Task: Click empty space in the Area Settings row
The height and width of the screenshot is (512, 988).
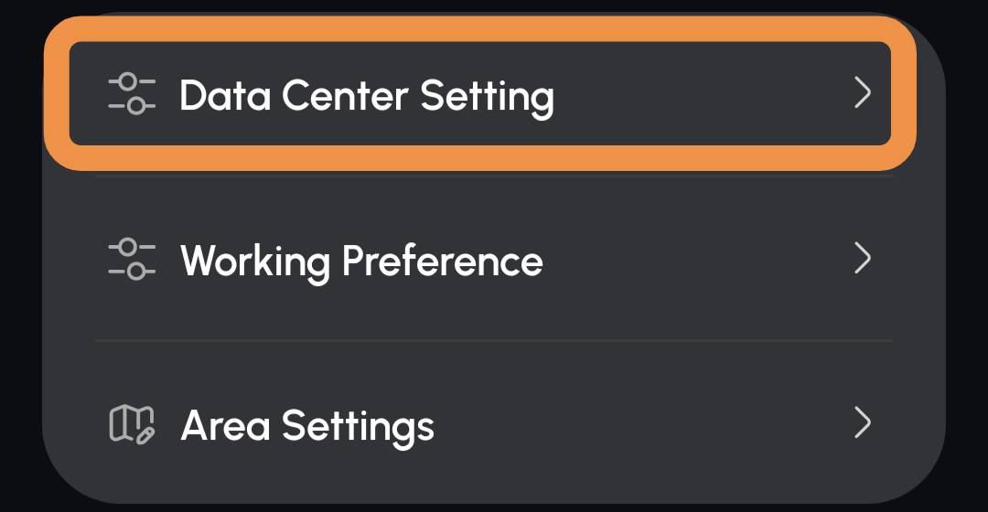Action: click(x=637, y=422)
